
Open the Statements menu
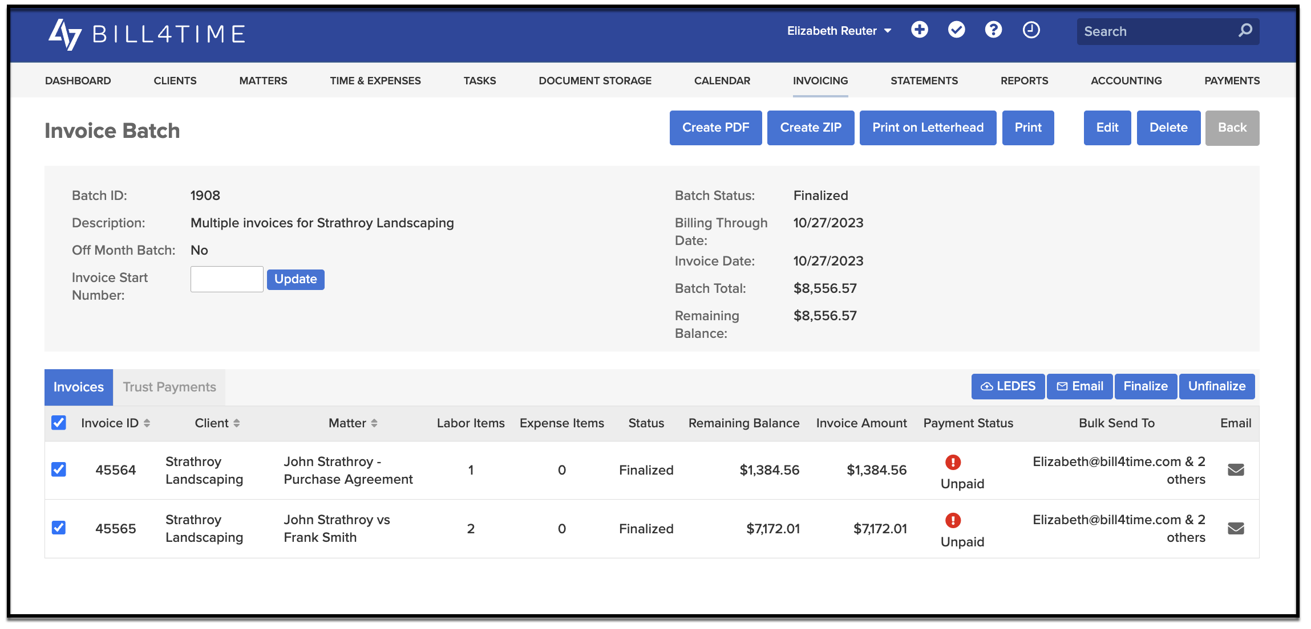click(924, 81)
